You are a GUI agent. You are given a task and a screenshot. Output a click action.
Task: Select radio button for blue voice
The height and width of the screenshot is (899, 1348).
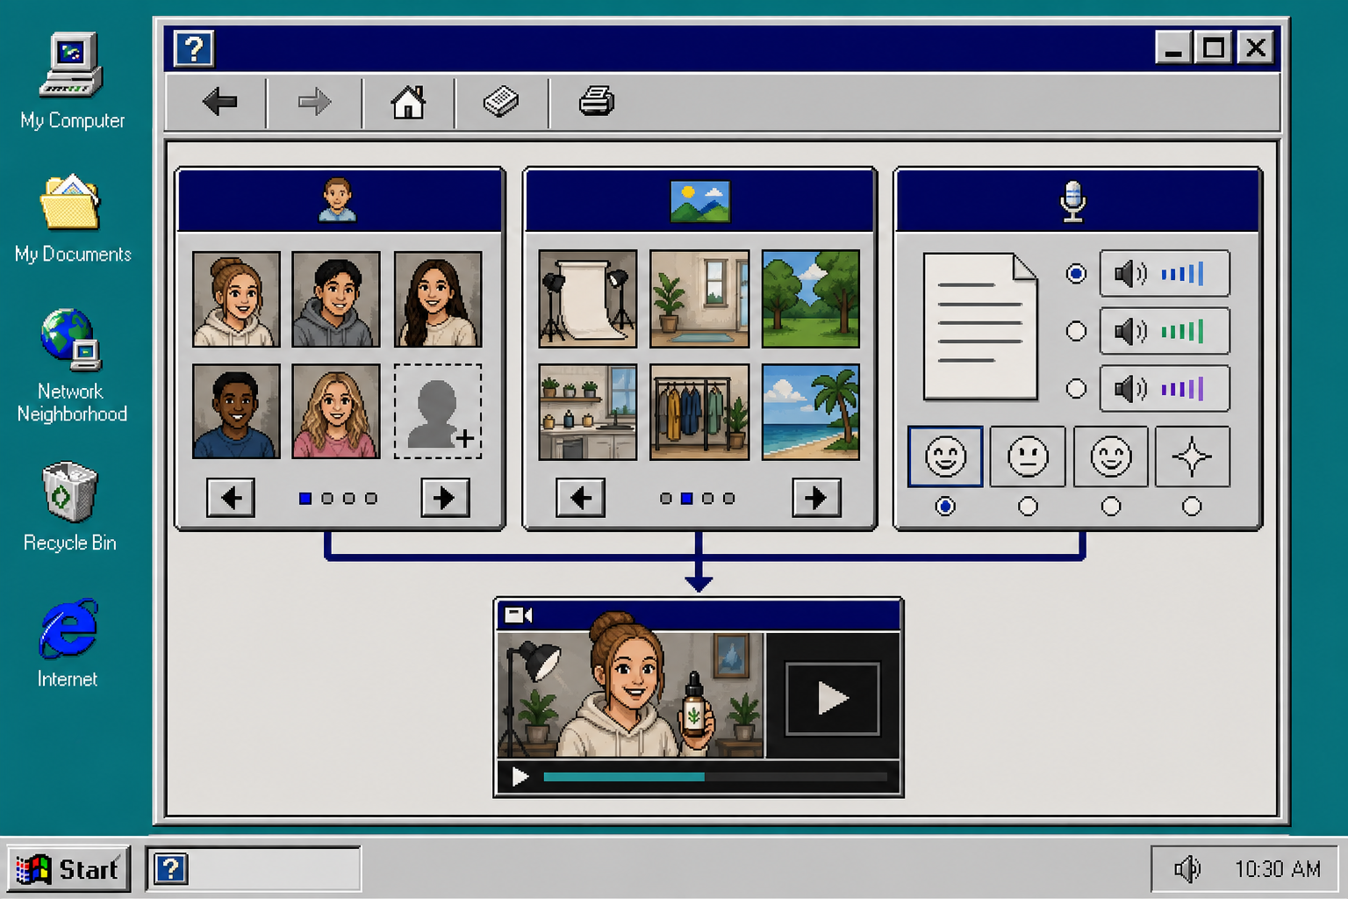(1076, 274)
